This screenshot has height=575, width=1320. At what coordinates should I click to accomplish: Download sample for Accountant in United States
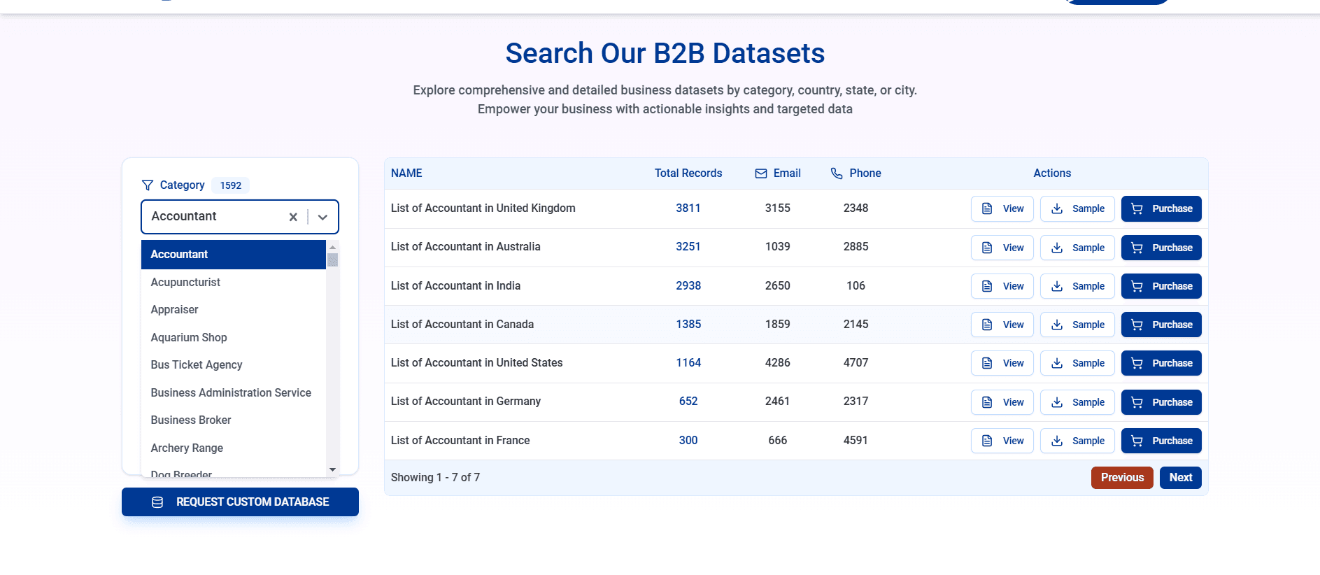pos(1077,363)
